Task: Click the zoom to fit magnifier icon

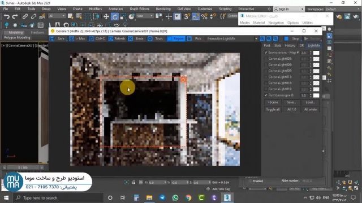Action: click(x=275, y=39)
